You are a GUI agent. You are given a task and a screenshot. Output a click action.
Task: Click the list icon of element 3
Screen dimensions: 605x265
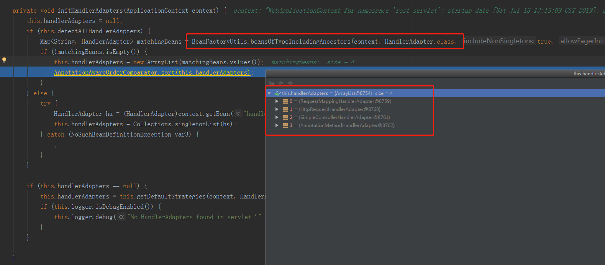pos(285,125)
